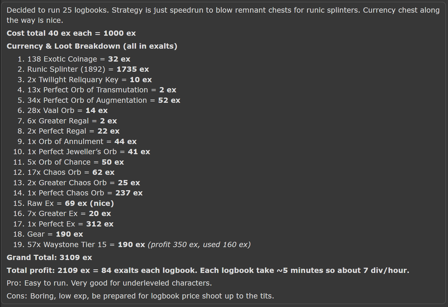Select the 17x Chaos Orb item

71,172
